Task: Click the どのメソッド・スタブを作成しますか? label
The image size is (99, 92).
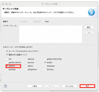Action: [18, 47]
